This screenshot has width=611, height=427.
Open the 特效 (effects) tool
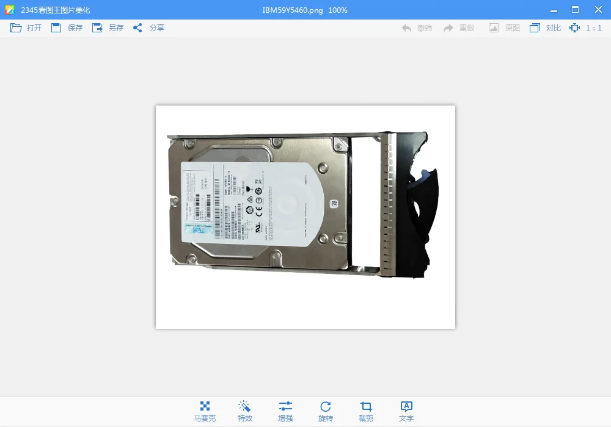(x=245, y=412)
